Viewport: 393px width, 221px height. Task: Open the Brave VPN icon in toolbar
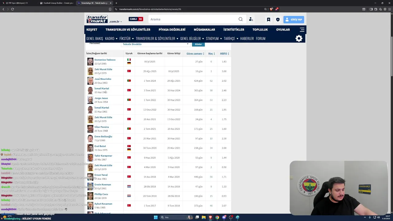coord(385,9)
